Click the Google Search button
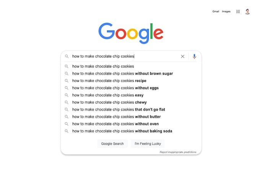The height and width of the screenshot is (176, 260). pyautogui.click(x=112, y=144)
